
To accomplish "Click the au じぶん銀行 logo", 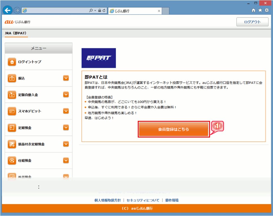I will point(18,22).
